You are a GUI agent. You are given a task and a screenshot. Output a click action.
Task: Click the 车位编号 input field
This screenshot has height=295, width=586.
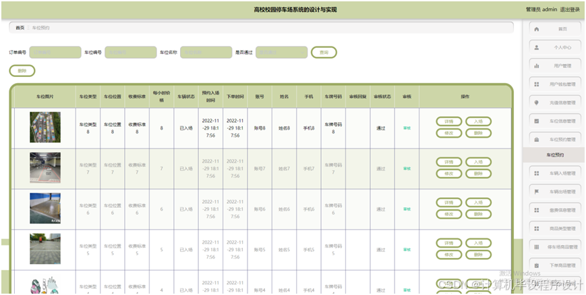tap(131, 53)
